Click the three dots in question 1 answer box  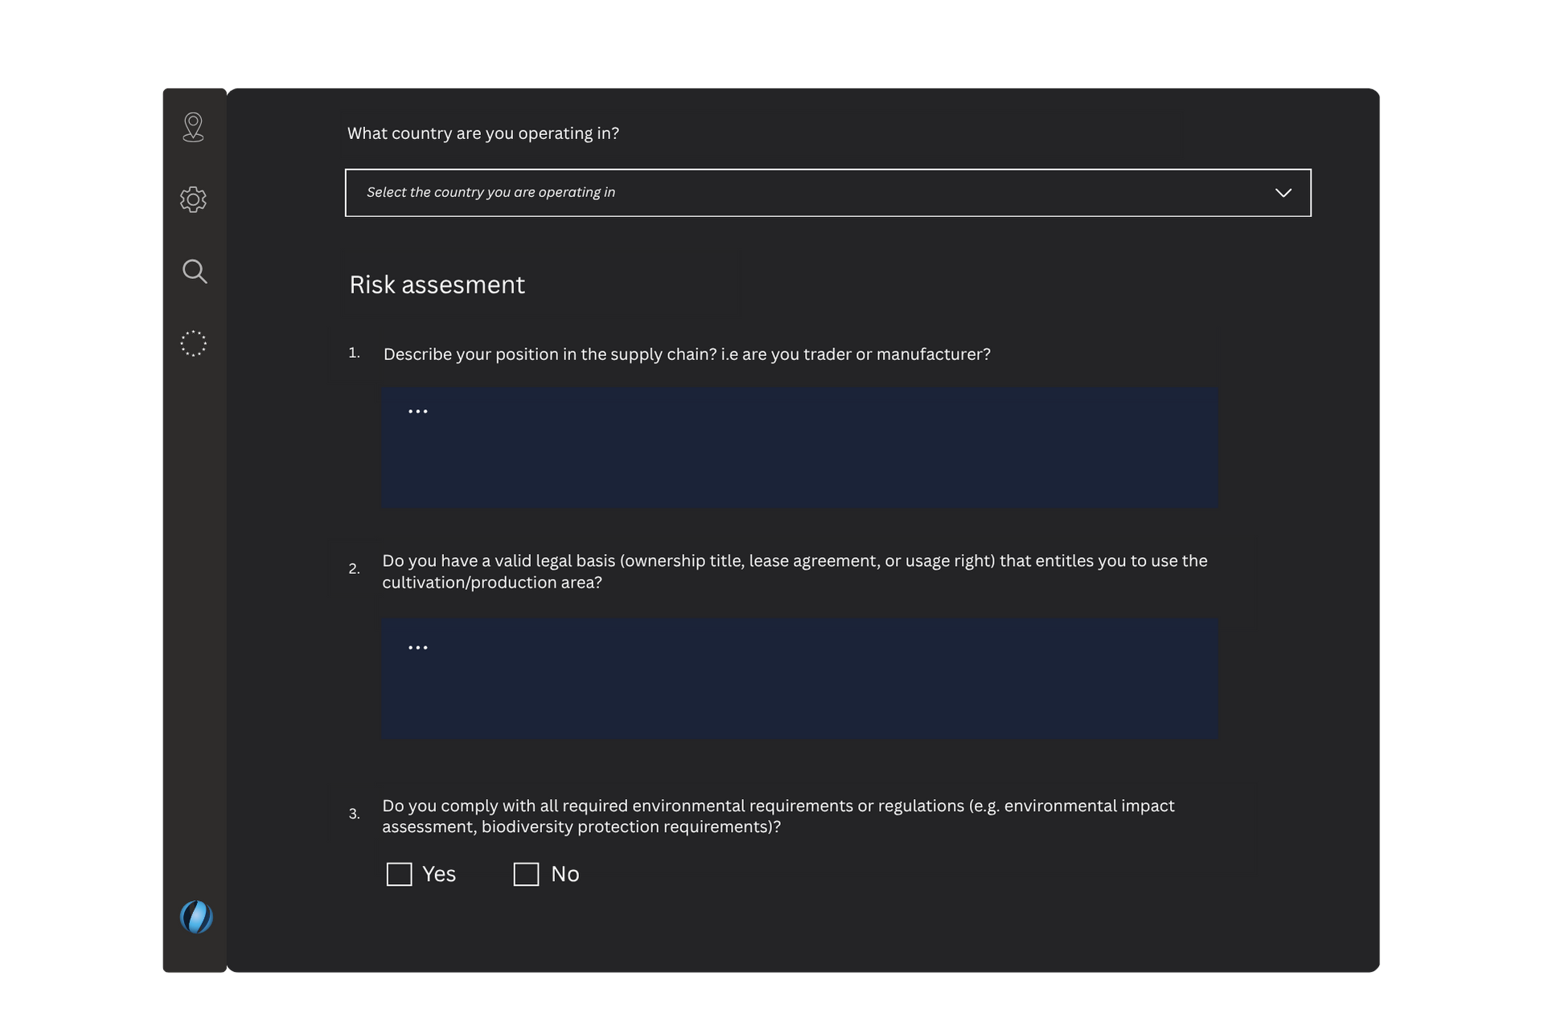point(417,412)
